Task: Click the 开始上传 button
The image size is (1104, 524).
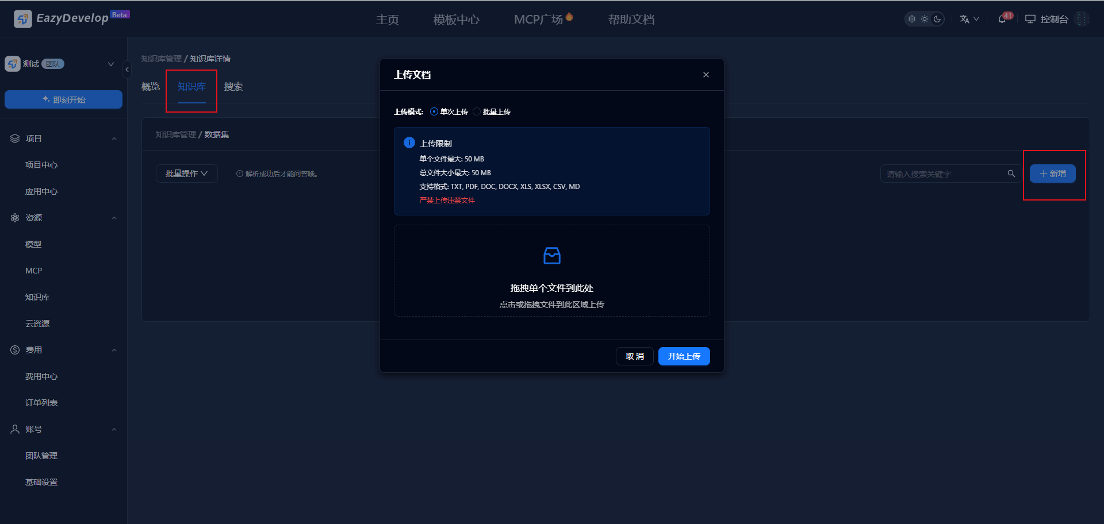Action: [x=684, y=356]
